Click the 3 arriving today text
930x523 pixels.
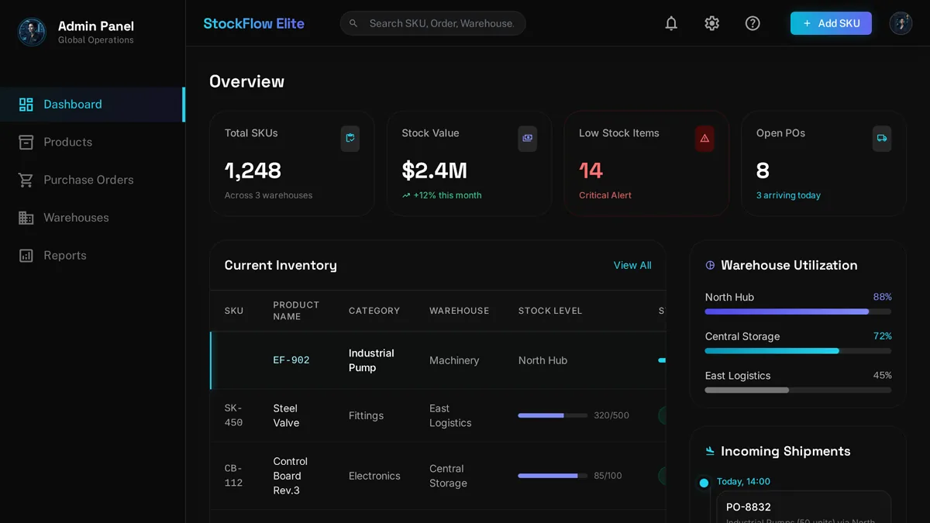click(x=788, y=195)
